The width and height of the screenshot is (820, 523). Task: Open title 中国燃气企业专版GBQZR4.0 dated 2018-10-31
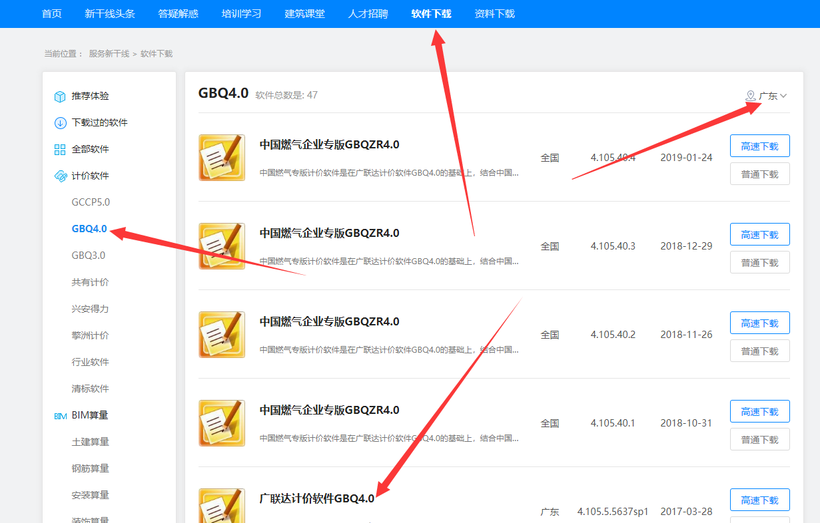tap(330, 410)
